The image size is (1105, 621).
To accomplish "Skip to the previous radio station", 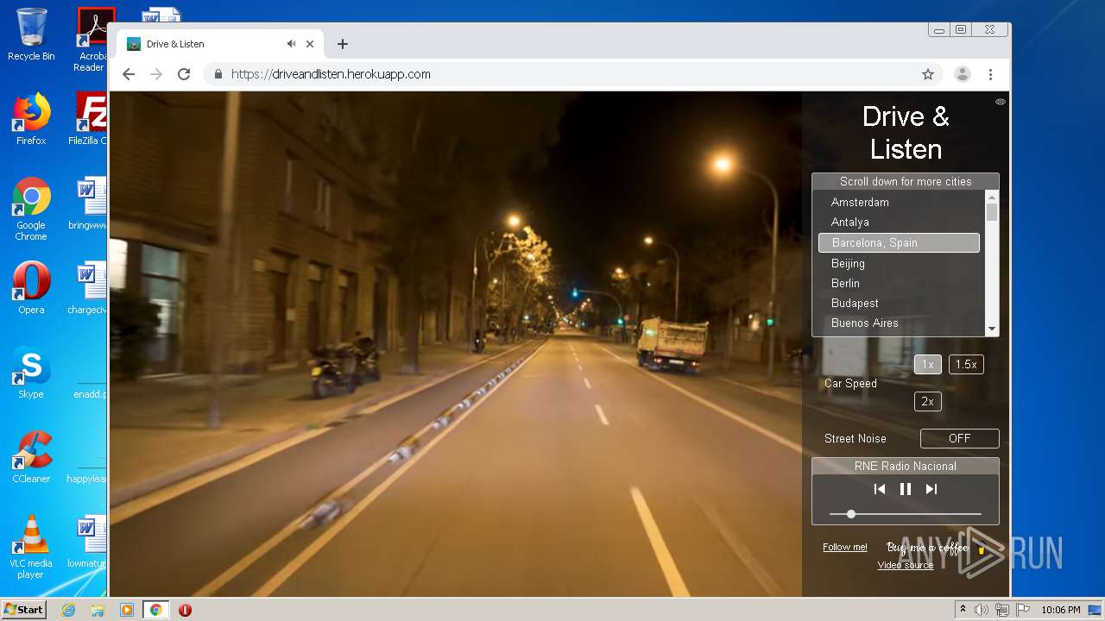I will click(879, 489).
